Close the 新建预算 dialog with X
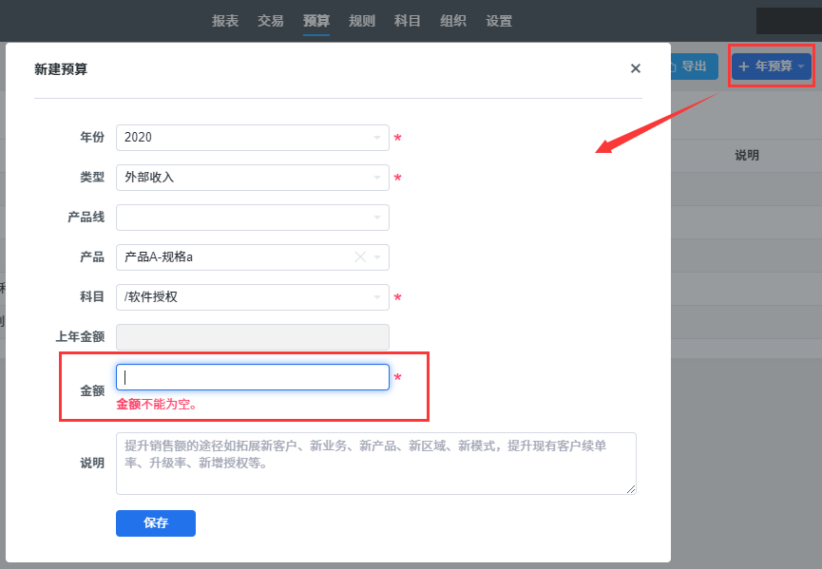Viewport: 822px width, 569px height. tap(636, 68)
